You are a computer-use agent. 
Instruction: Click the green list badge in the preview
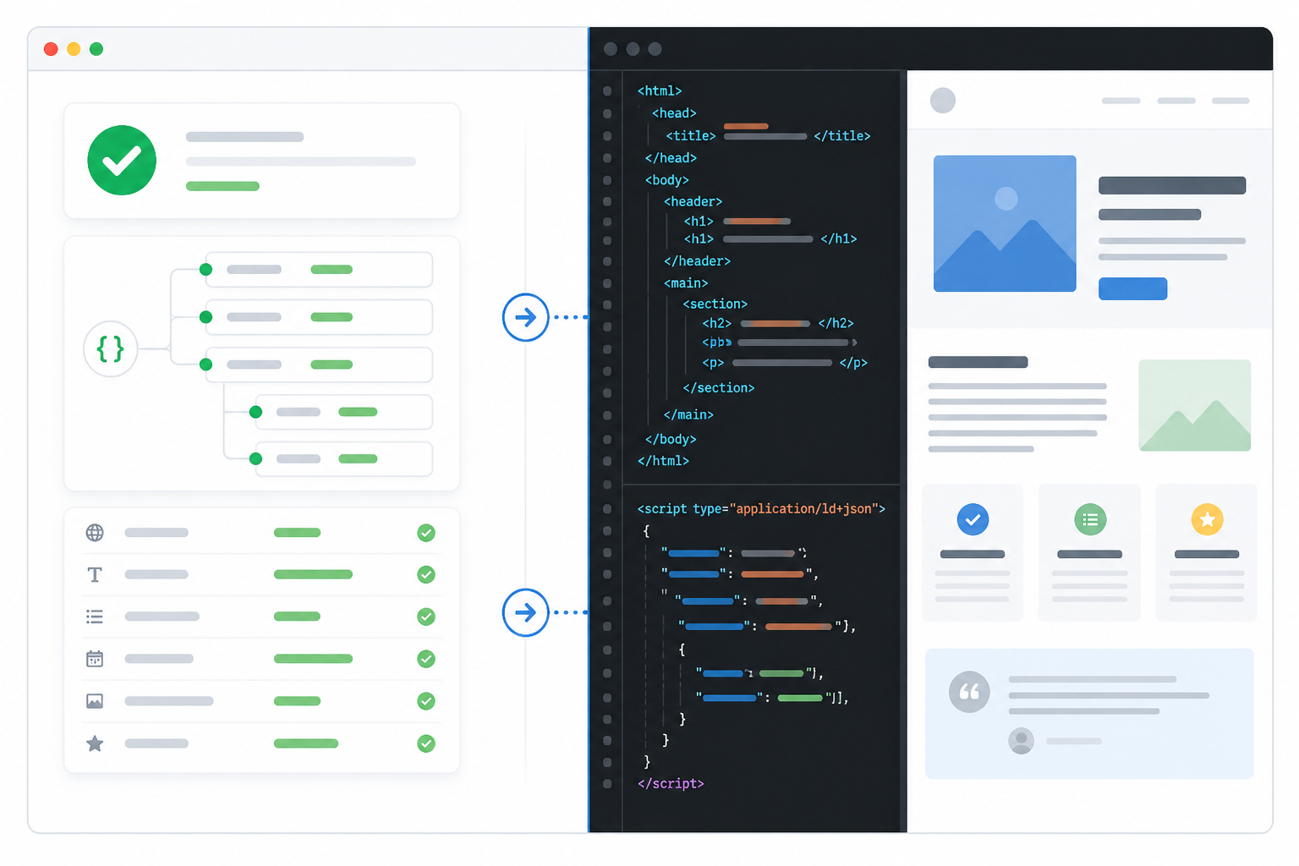tap(1090, 519)
